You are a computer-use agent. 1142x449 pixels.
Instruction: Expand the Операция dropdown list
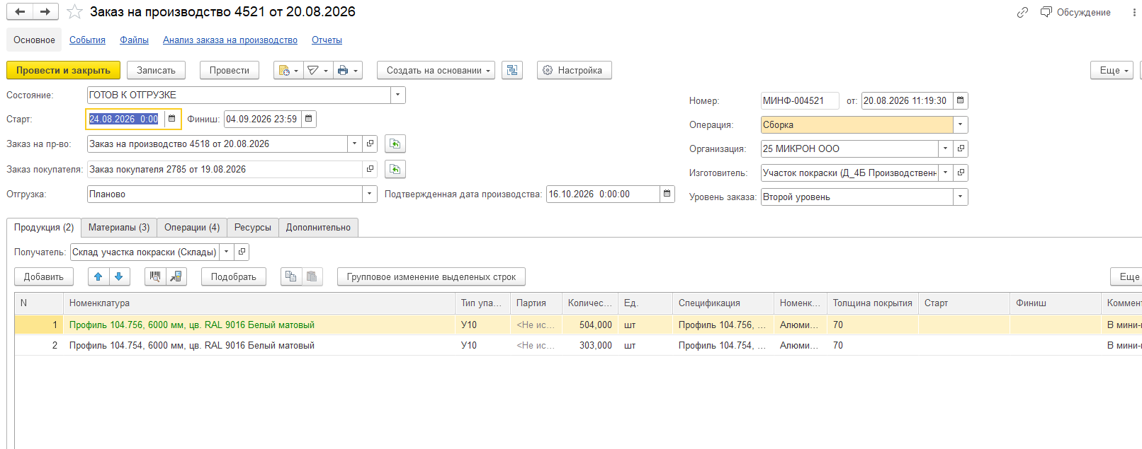pos(961,125)
